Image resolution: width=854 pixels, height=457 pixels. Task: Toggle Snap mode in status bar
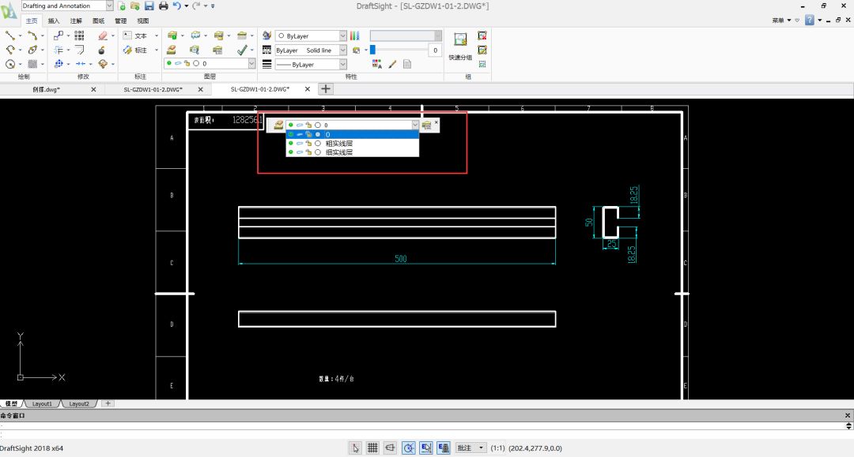[355, 448]
